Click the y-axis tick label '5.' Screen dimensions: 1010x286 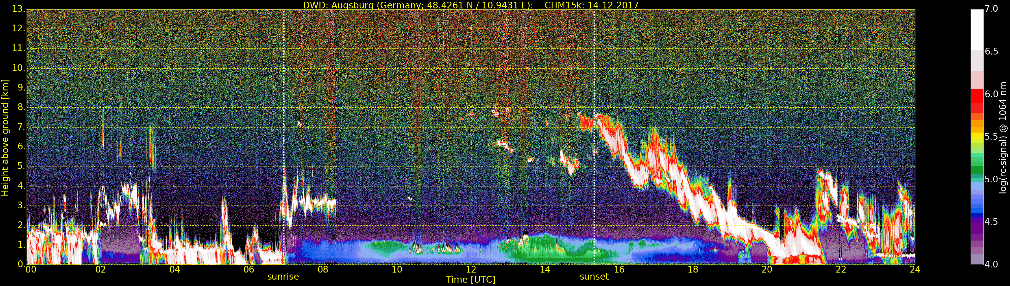[21, 166]
